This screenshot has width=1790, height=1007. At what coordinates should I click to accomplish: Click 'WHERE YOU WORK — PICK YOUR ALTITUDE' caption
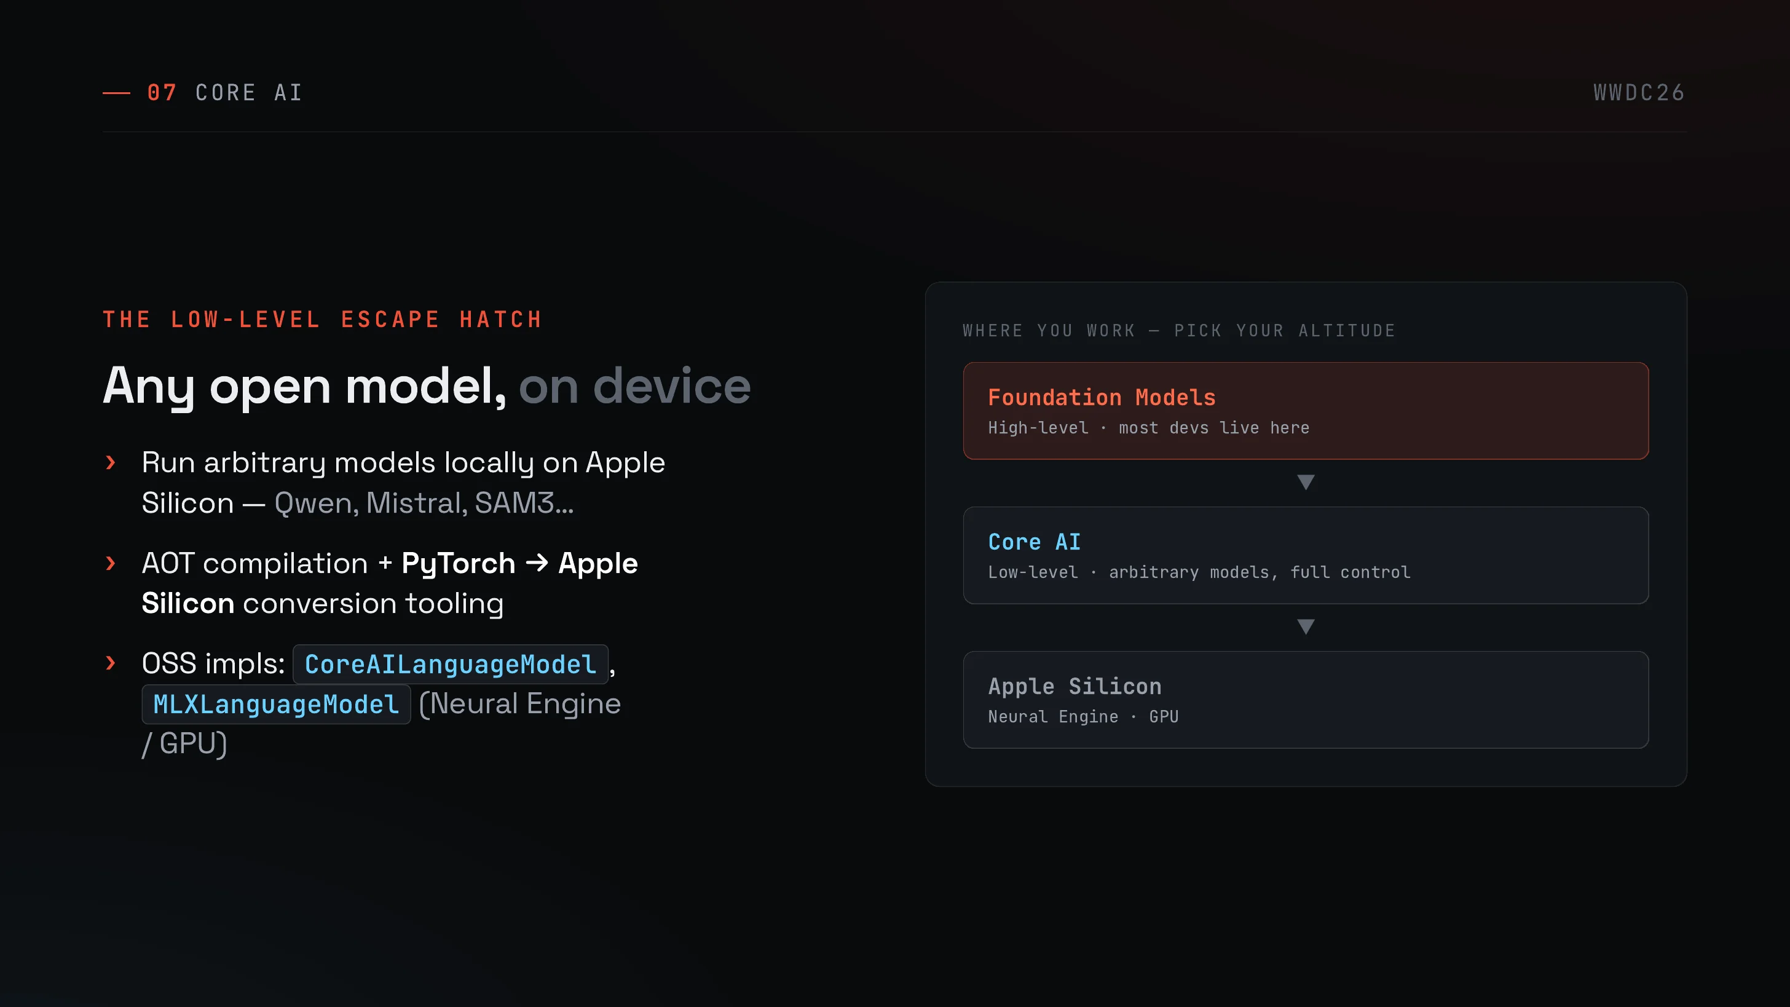coord(1179,331)
